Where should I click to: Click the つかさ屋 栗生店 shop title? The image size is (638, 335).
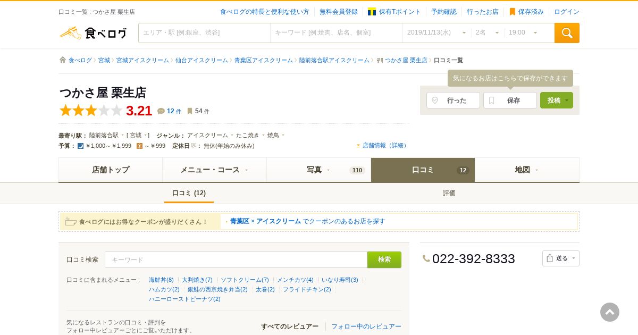(x=103, y=93)
